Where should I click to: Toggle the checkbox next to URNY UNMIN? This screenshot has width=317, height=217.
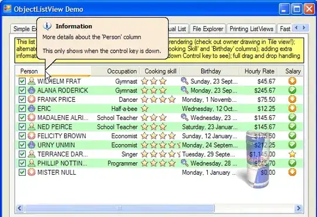coord(22,145)
